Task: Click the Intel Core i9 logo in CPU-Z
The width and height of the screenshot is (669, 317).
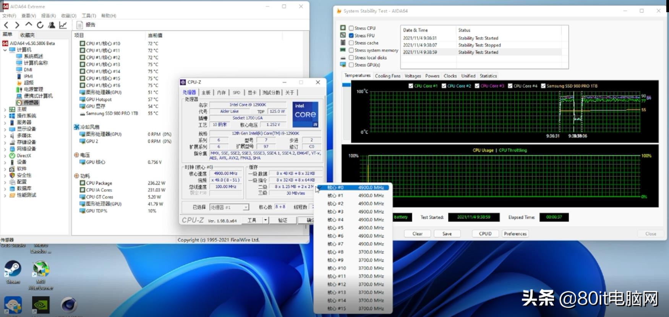Action: tap(305, 114)
